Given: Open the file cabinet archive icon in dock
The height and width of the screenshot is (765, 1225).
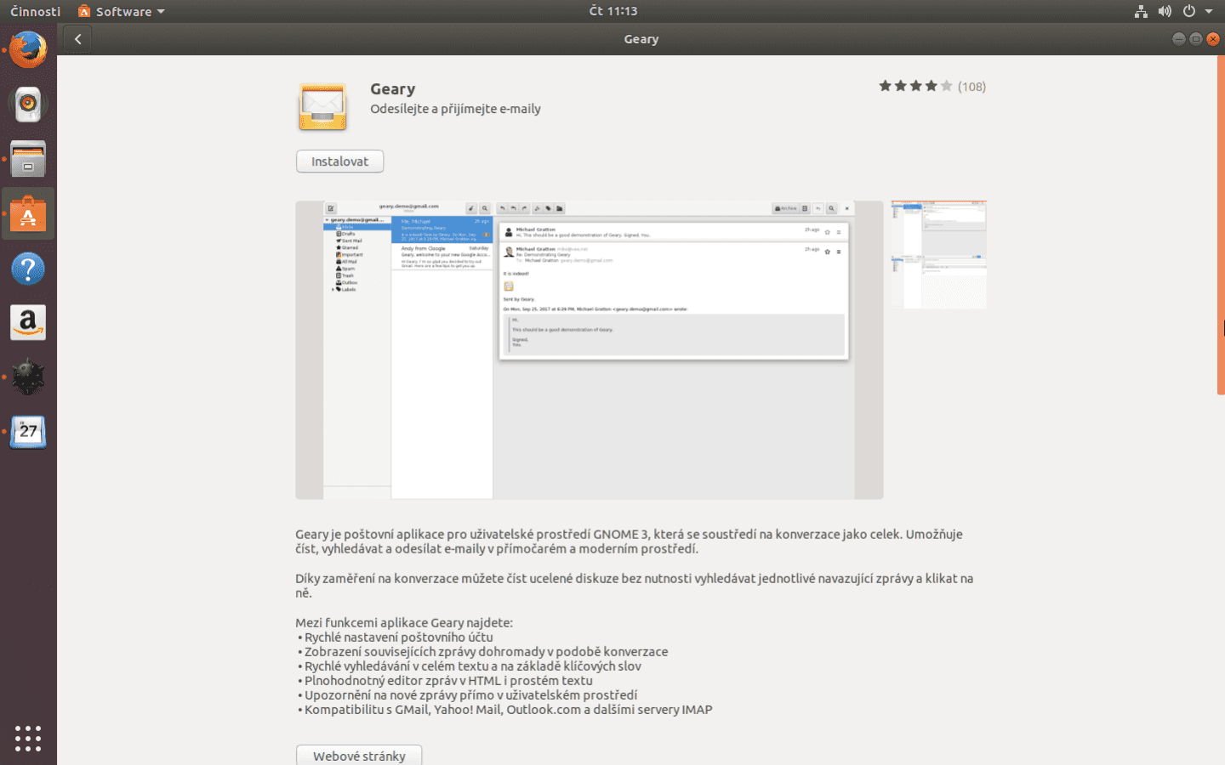Looking at the screenshot, I should [28, 158].
